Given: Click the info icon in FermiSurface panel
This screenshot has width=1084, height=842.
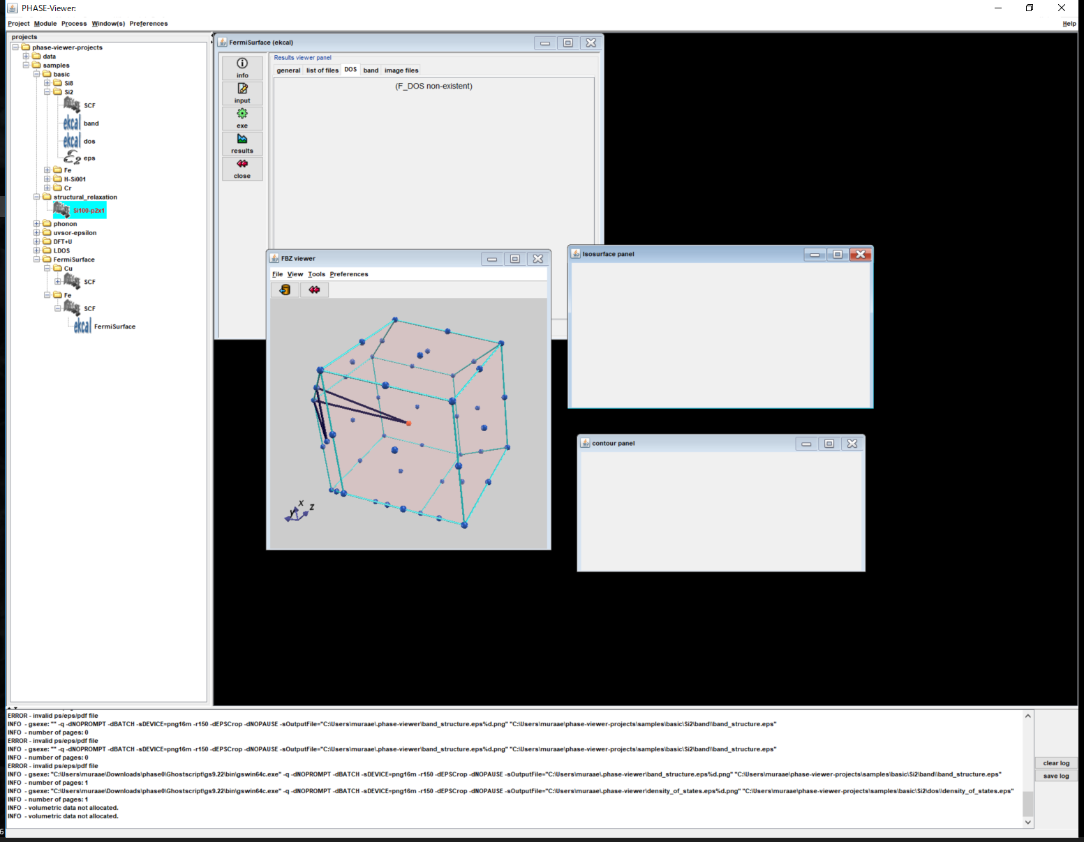Looking at the screenshot, I should [242, 63].
